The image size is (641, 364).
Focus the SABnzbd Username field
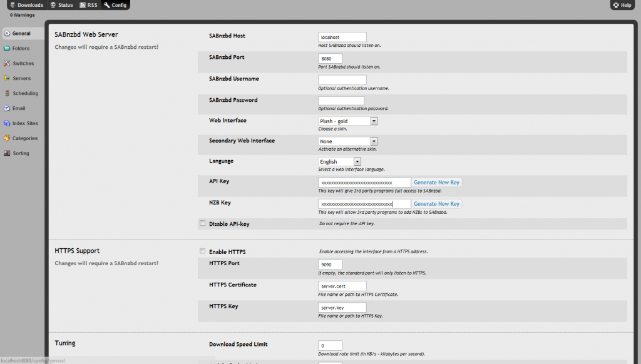tap(342, 79)
